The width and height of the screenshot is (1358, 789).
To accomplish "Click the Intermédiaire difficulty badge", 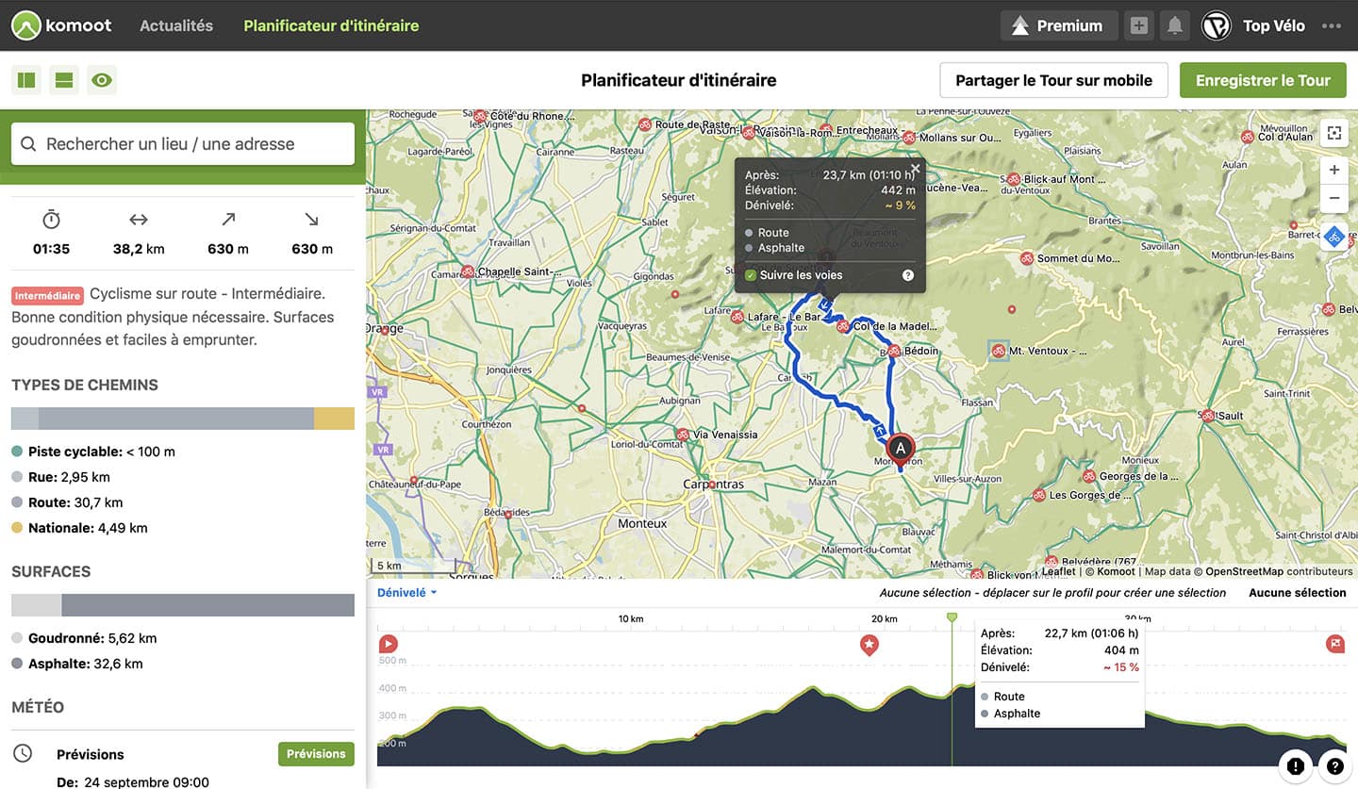I will (x=48, y=295).
